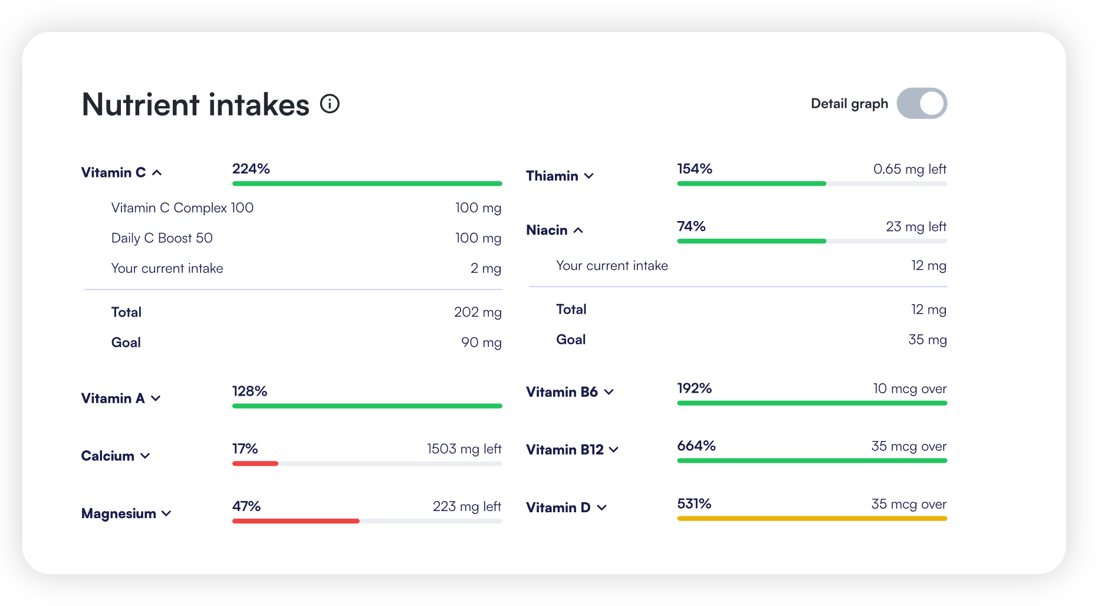Click the red Calcium progress bar
1098x606 pixels.
[x=255, y=463]
